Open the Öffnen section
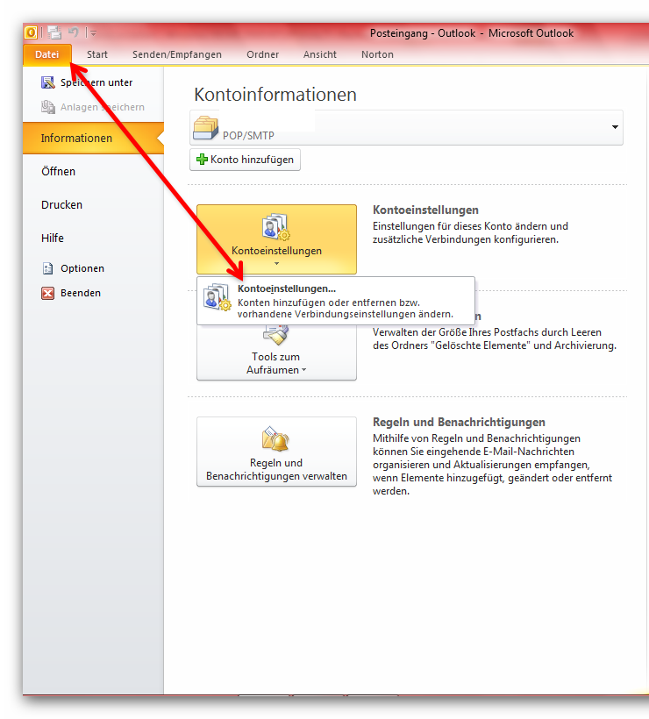 click(x=58, y=172)
